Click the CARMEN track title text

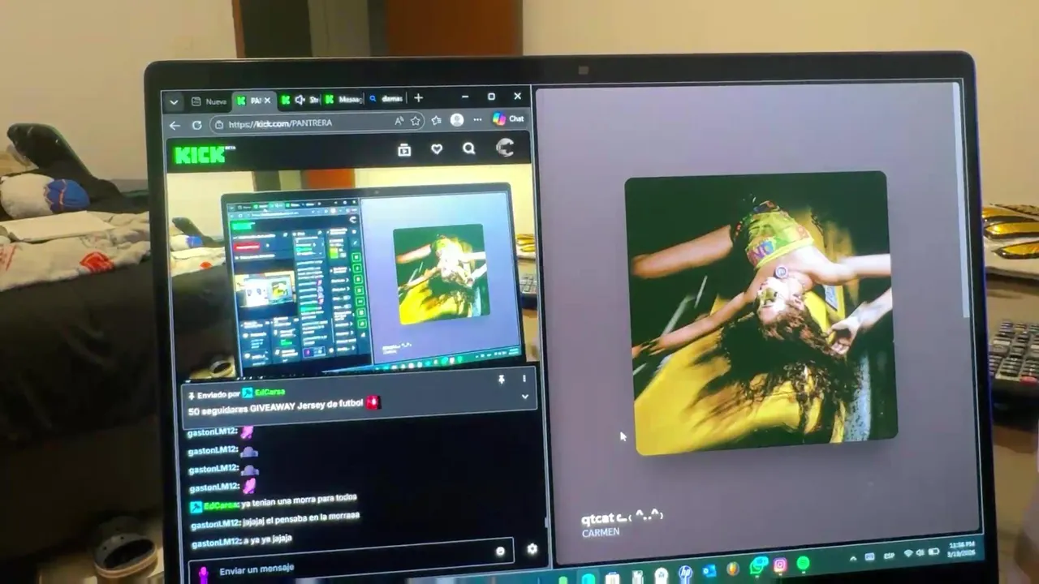pos(601,533)
